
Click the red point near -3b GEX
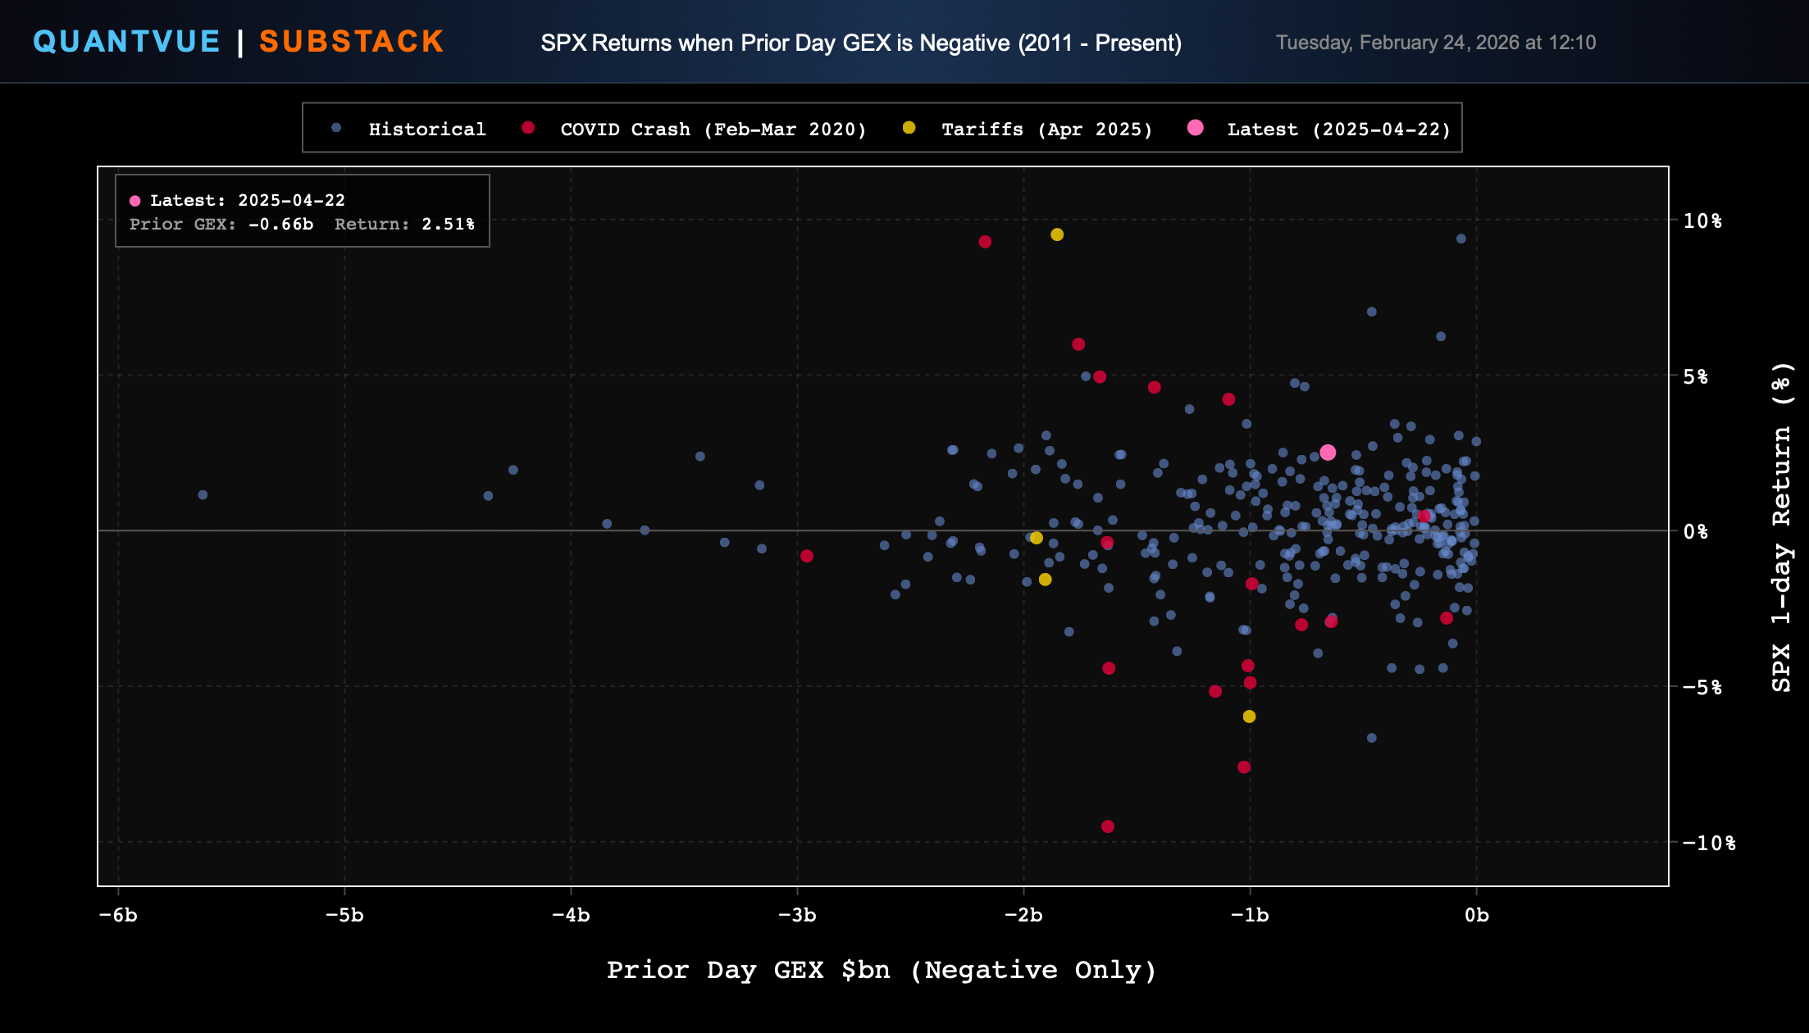tap(807, 556)
